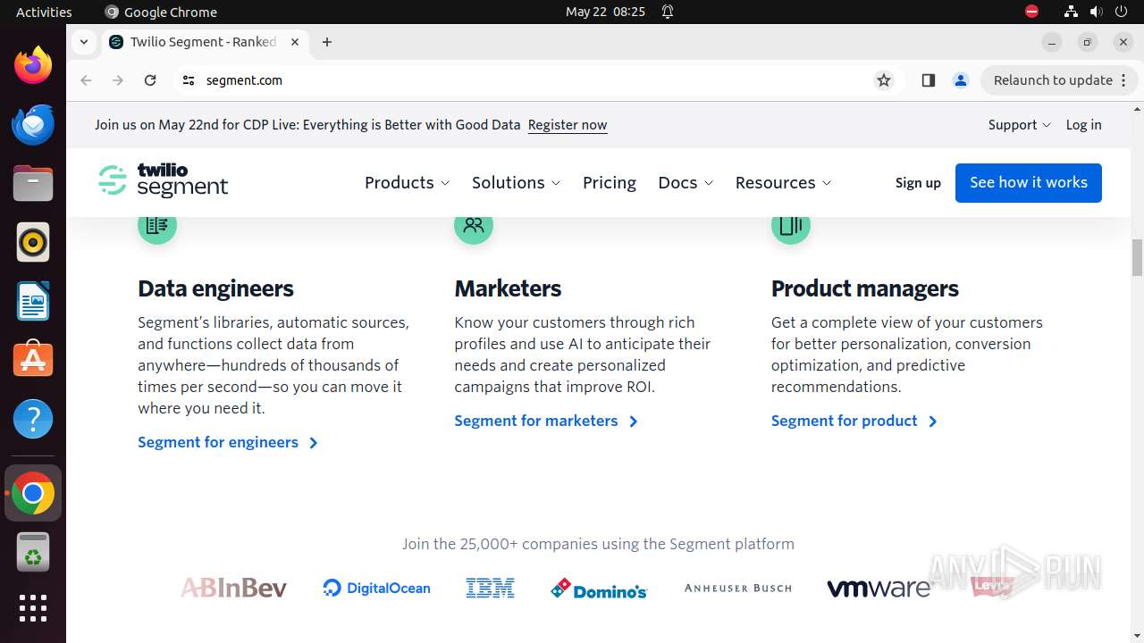Screen dimensions: 1144x643
Task: Open the volume tray icon
Action: (x=1096, y=12)
